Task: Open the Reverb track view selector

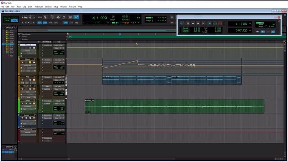Action: tap(28, 51)
